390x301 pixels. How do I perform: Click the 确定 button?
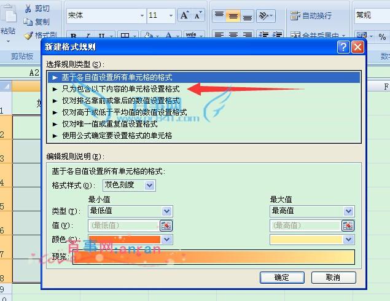[x=282, y=278]
